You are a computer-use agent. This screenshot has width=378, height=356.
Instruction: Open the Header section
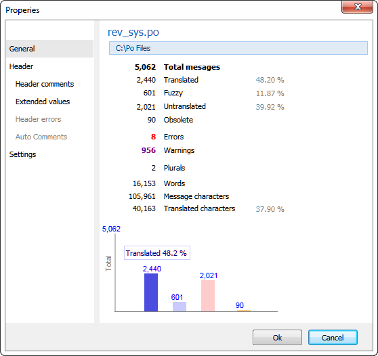21,66
